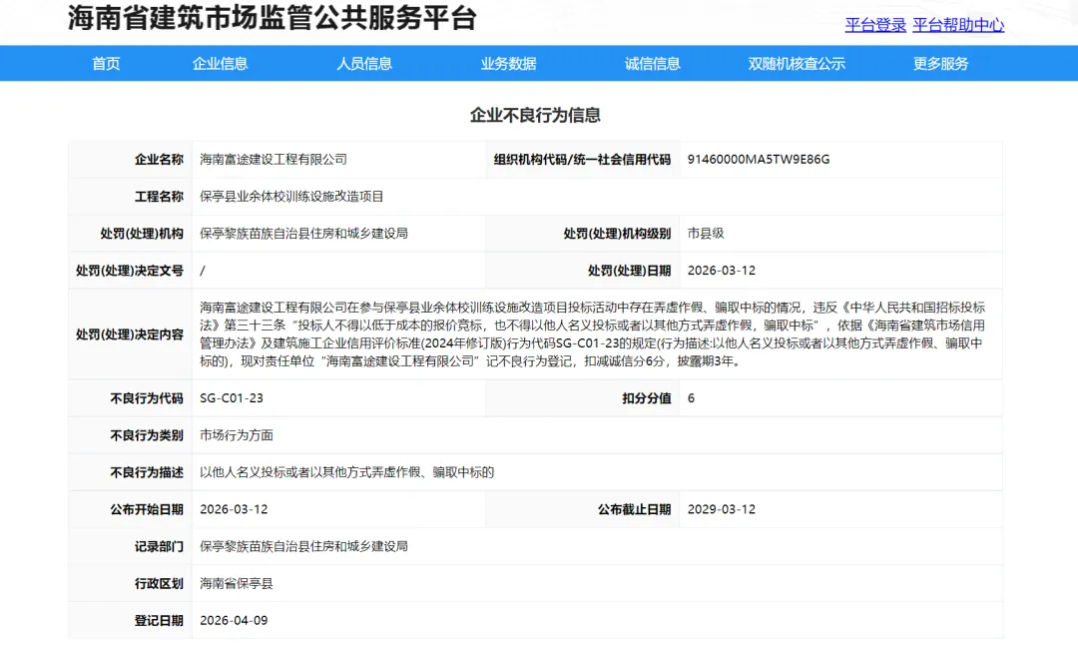Click the 公布截止日期 label
The height and width of the screenshot is (649, 1078).
click(x=634, y=509)
